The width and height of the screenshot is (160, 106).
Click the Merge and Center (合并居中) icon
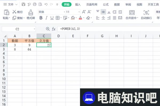[x=132, y=13]
